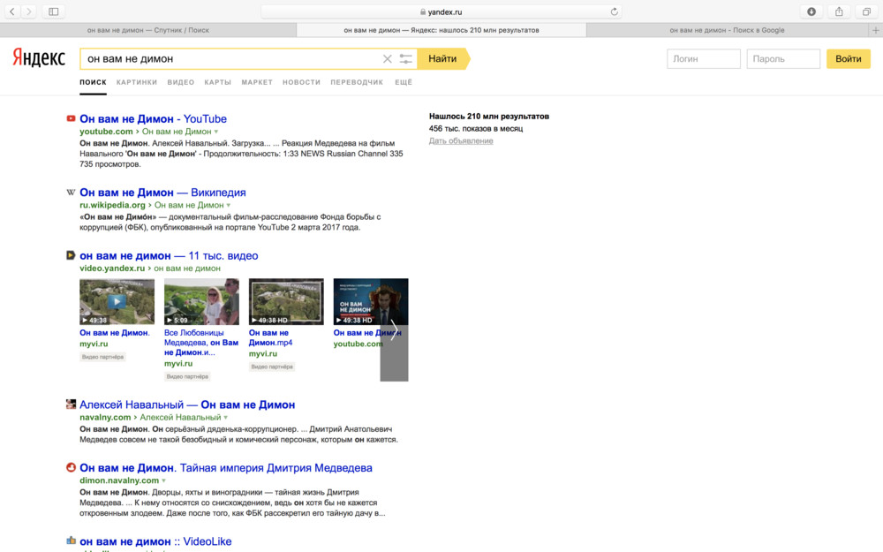883x552 pixels.
Task: Click navalny.com green URL
Action: (x=105, y=418)
